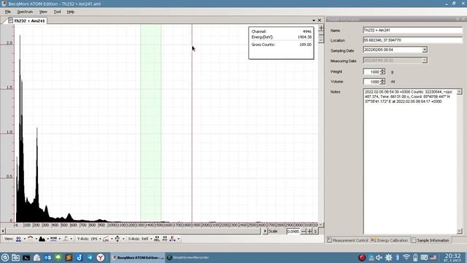This screenshot has width=467, height=263.
Task: Click the X-axis FIT zoom icon
Action: (165, 239)
